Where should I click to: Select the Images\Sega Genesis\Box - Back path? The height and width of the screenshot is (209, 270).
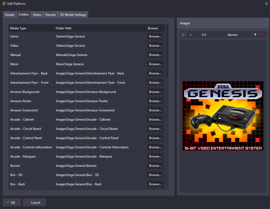click(100, 184)
